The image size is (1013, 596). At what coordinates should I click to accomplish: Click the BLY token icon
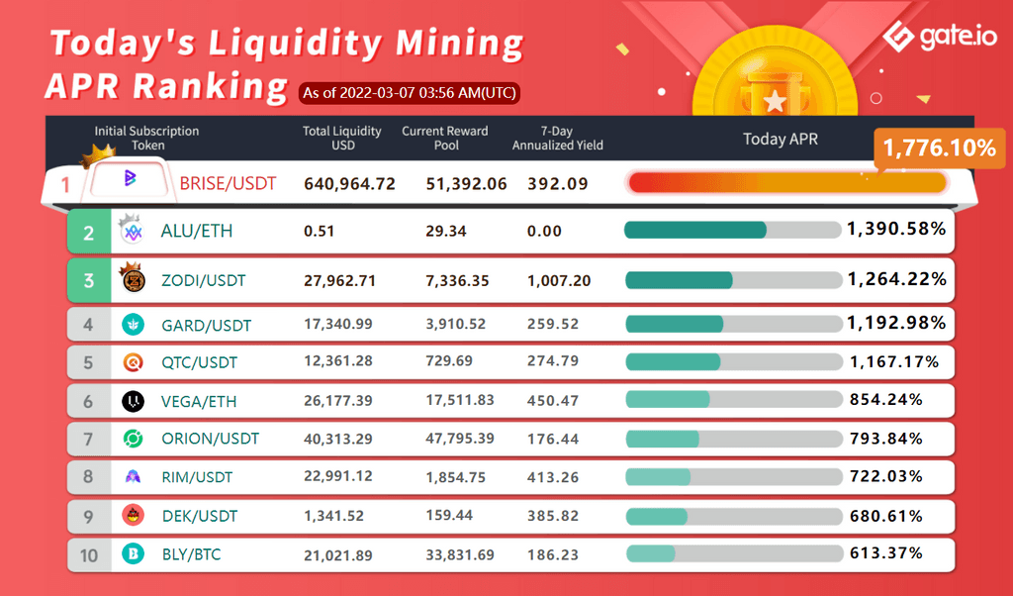(132, 554)
